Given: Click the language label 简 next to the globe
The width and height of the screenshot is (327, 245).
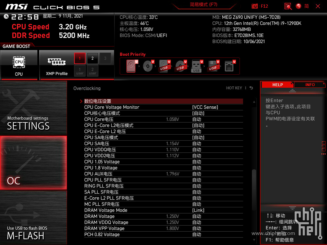Looking at the screenshot, I should pos(306,6).
